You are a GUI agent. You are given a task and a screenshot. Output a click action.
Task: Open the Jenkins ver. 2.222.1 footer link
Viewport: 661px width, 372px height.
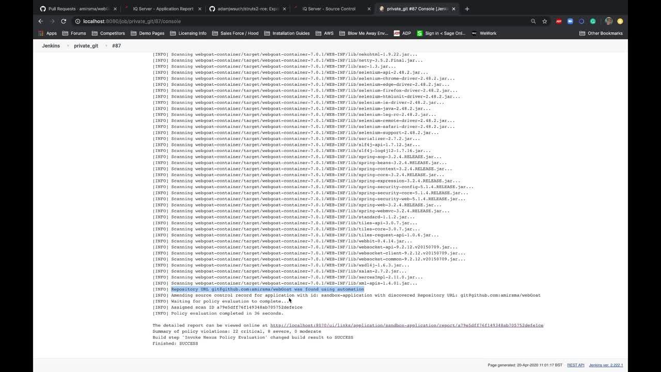click(x=606, y=365)
